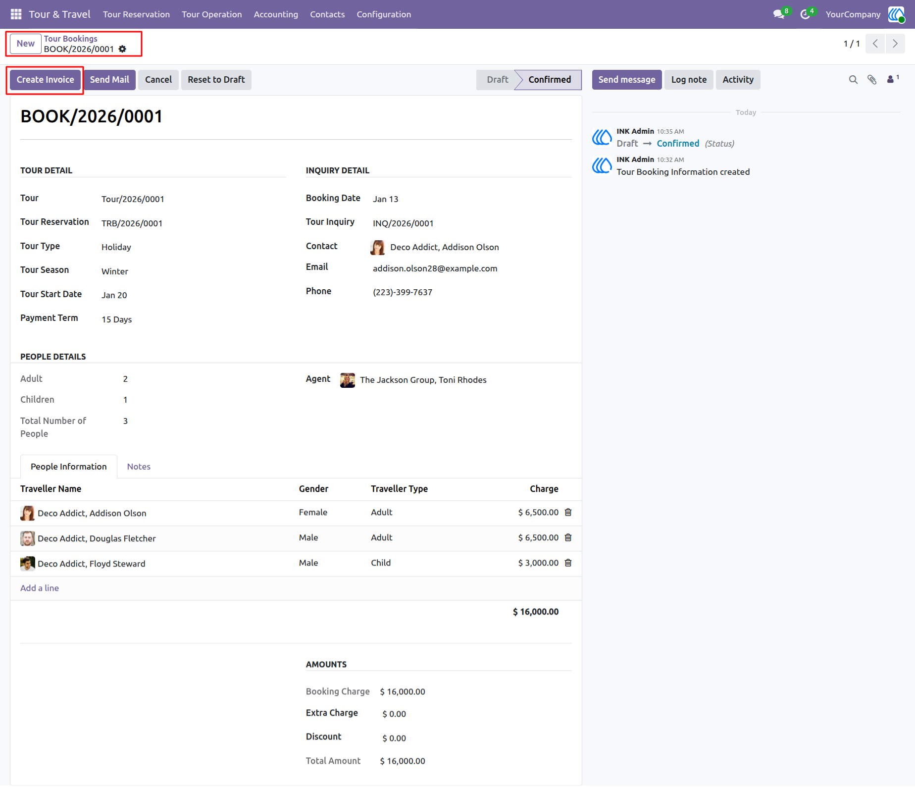Click Douglas Fletcher traveller avatar
This screenshot has height=787, width=915.
(28, 538)
